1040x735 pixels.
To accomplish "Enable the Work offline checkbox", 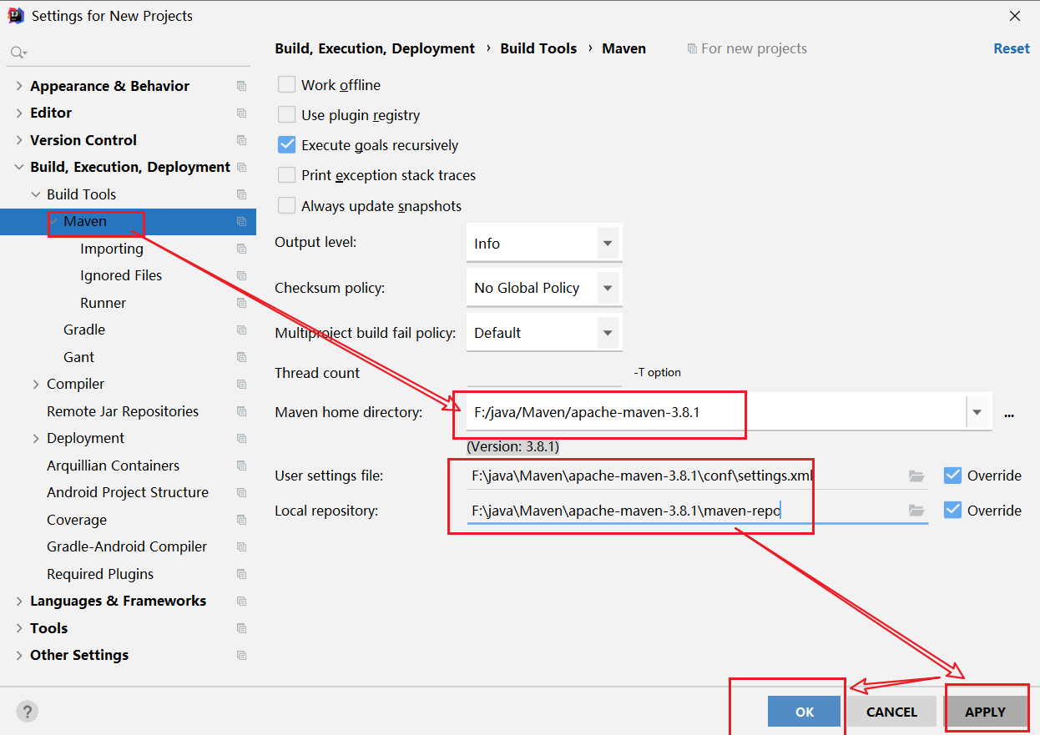I will (287, 85).
